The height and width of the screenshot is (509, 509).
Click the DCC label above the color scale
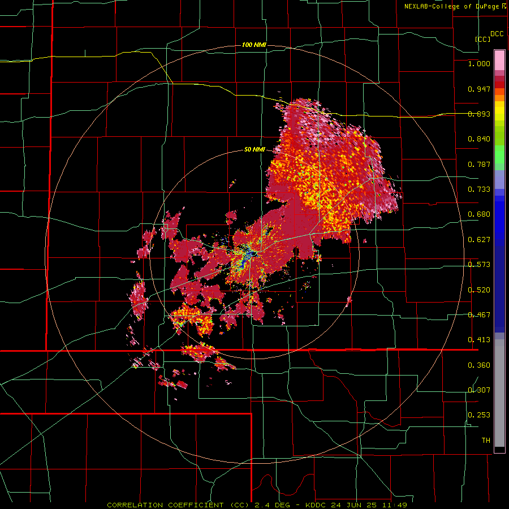(497, 34)
